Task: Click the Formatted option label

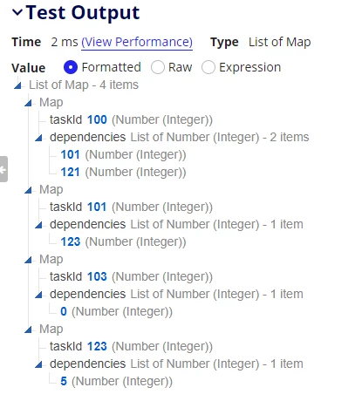Action: [112, 67]
